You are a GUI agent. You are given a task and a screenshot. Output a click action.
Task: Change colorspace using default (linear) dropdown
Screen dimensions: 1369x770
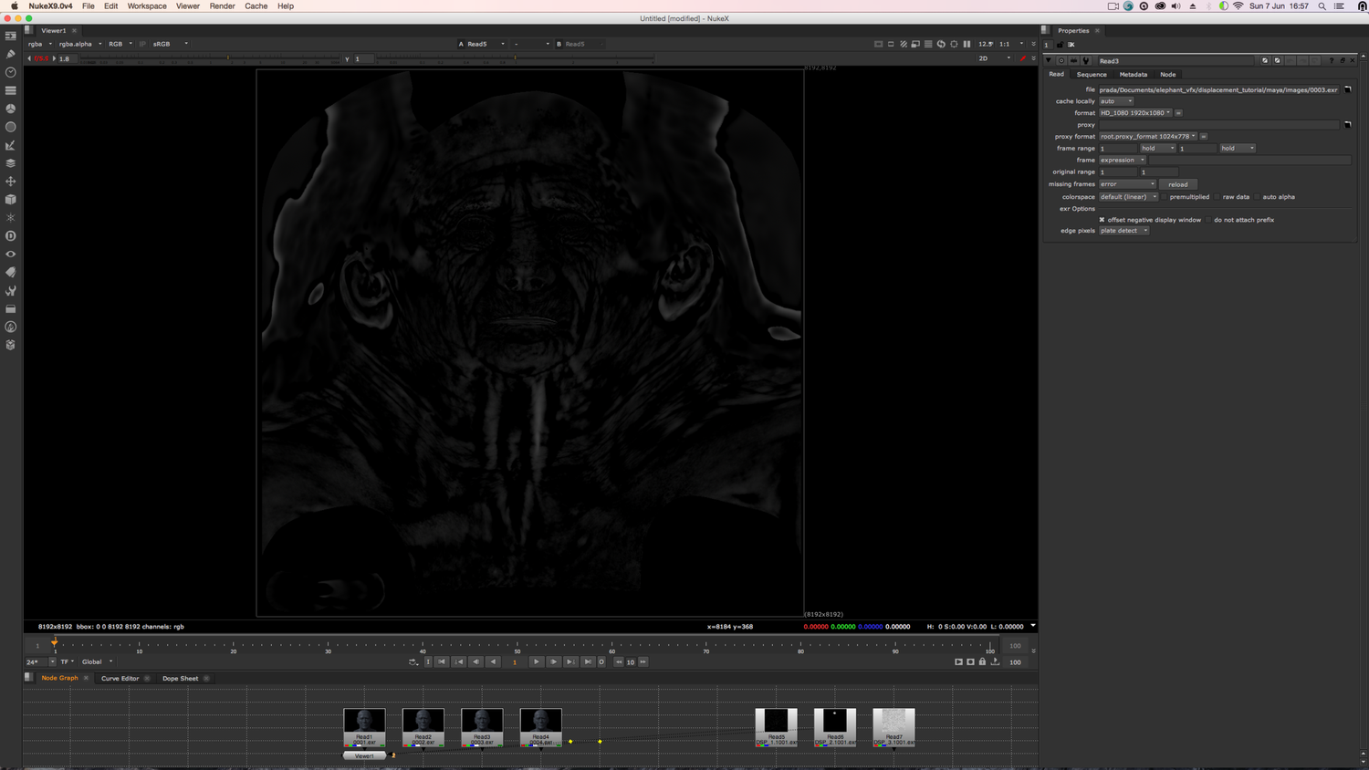point(1129,196)
